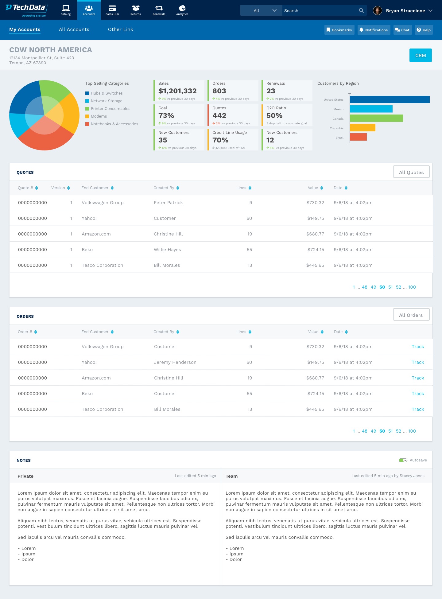Sort orders by Lines arrows
Screen dimensions: 442x599
(250, 332)
